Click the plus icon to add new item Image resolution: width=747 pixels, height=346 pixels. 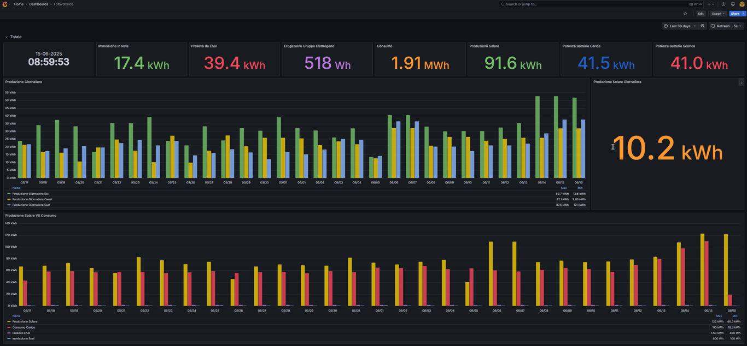(709, 4)
